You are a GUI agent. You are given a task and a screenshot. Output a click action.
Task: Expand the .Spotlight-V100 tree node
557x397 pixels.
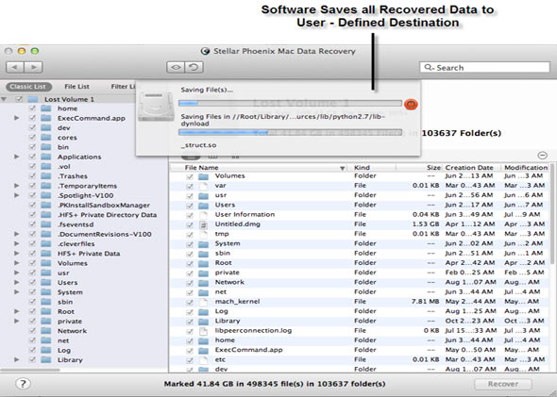(x=17, y=195)
